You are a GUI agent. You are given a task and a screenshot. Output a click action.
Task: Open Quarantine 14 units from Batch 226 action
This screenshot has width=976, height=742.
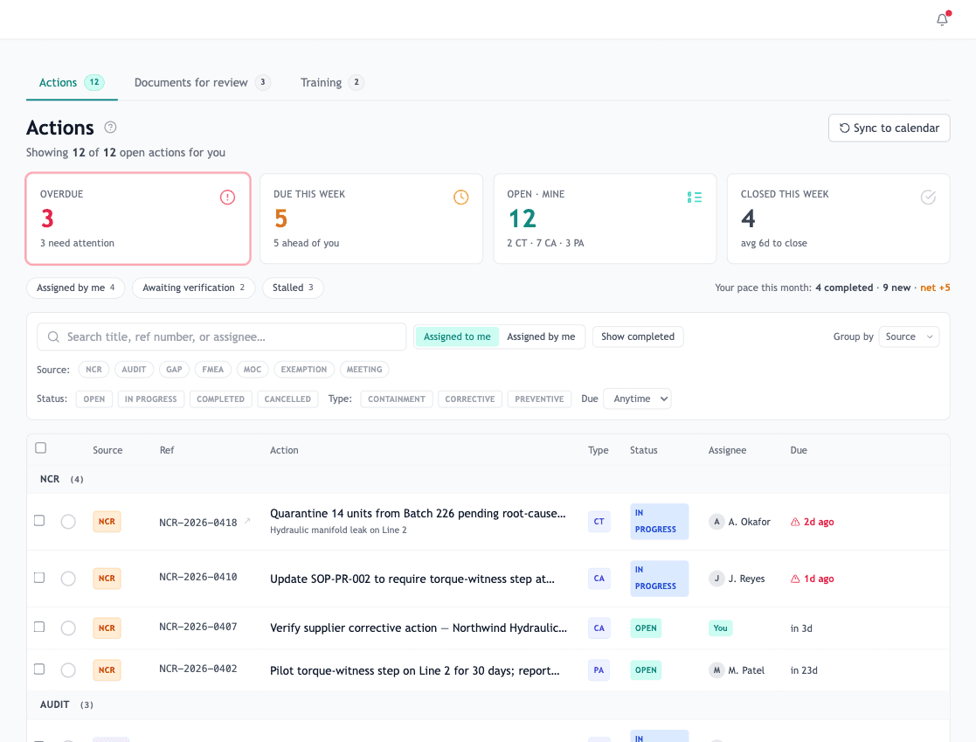(x=418, y=514)
